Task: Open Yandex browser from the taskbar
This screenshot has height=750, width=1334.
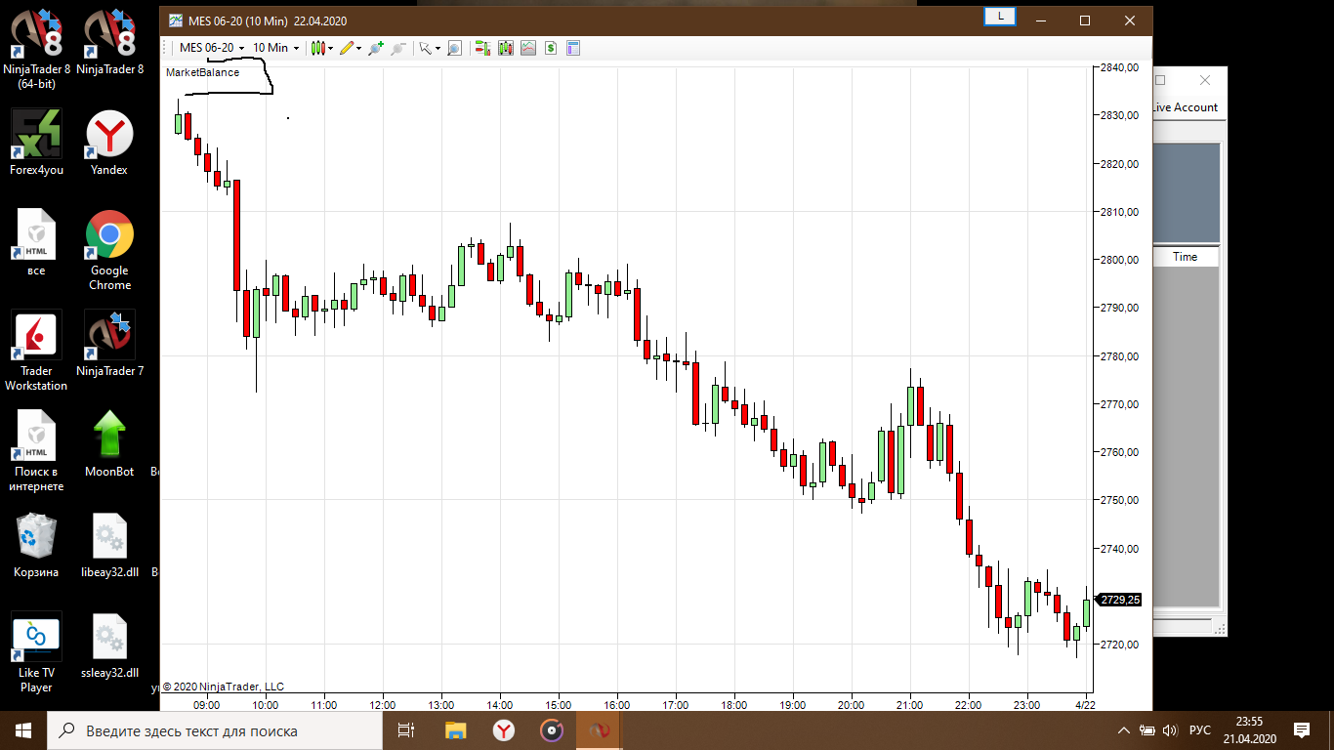Action: pyautogui.click(x=503, y=730)
